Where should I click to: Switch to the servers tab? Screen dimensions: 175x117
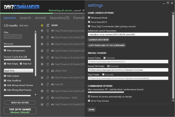(x=10, y=18)
